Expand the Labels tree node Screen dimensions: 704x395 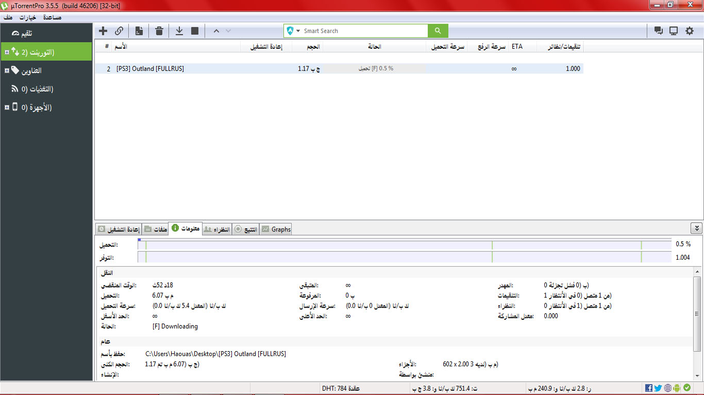click(7, 70)
